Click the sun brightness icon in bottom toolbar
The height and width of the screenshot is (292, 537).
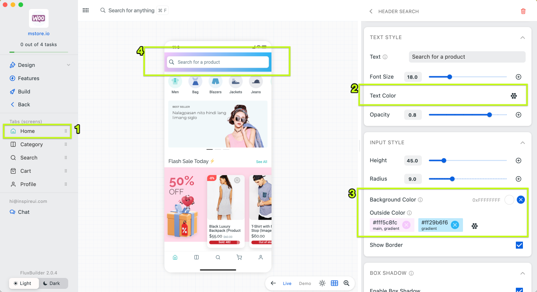pos(322,283)
